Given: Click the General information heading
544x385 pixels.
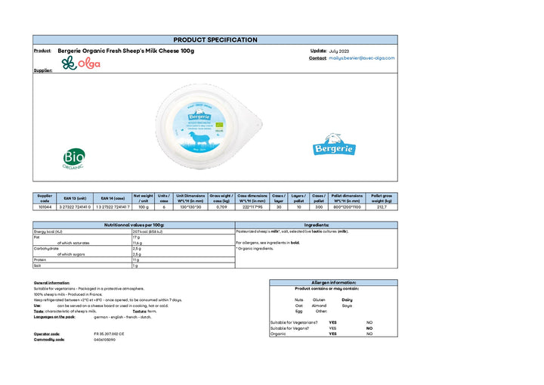Looking at the screenshot, I should 51,283.
